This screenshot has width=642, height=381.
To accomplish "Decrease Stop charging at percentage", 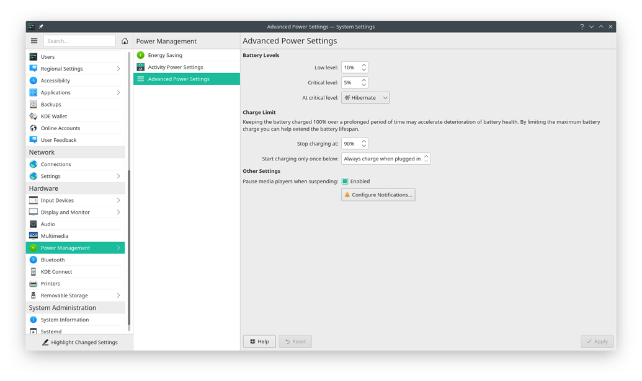I will tap(363, 146).
